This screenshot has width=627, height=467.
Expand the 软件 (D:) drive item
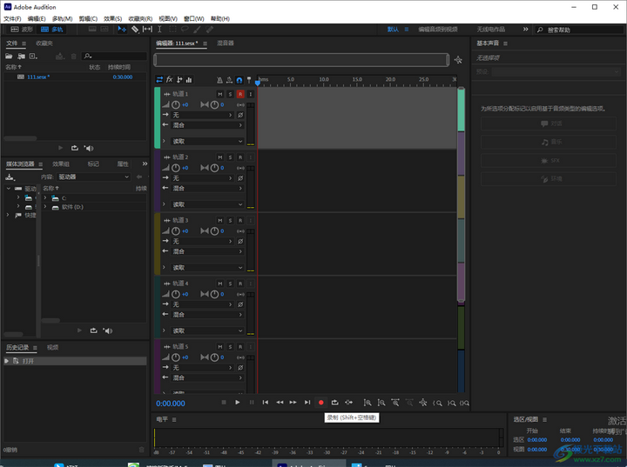[44, 207]
